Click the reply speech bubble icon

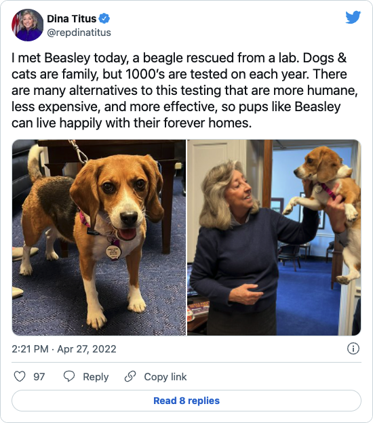[68, 376]
